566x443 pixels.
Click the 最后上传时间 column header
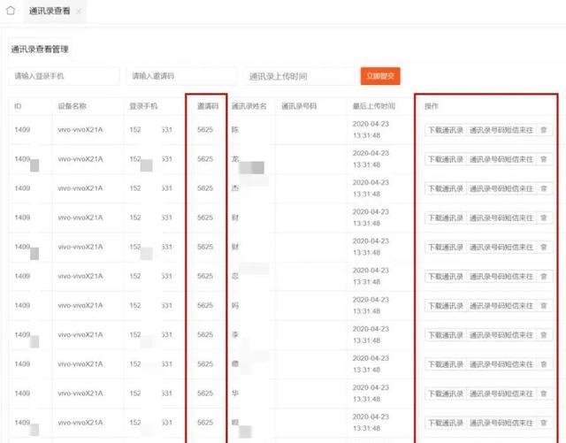tap(373, 106)
